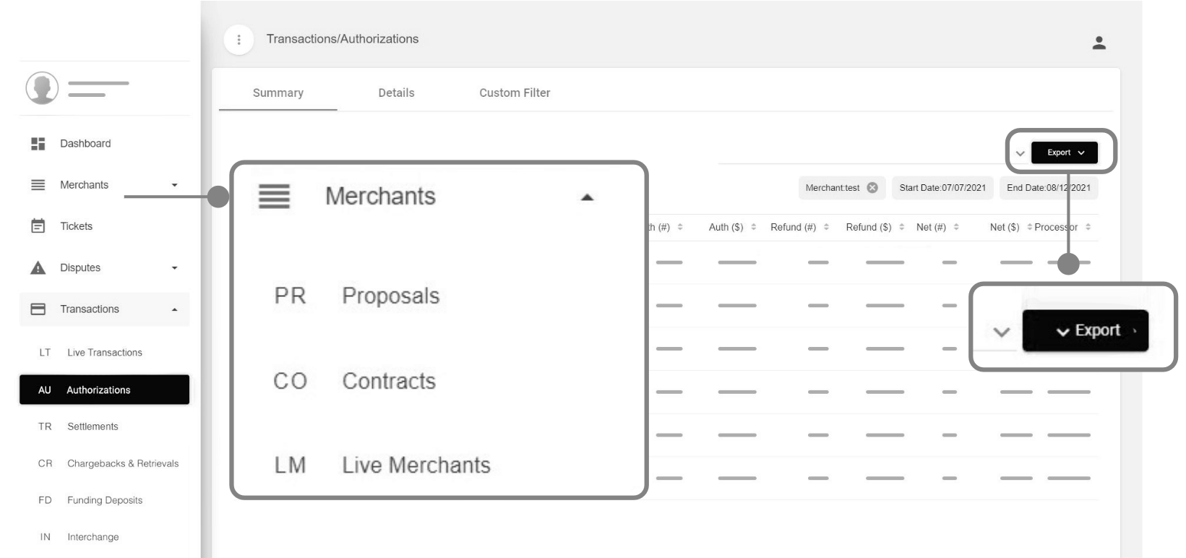The height and width of the screenshot is (558, 1186).
Task: Click the Merchants list icon in left sidebar
Action: [38, 185]
